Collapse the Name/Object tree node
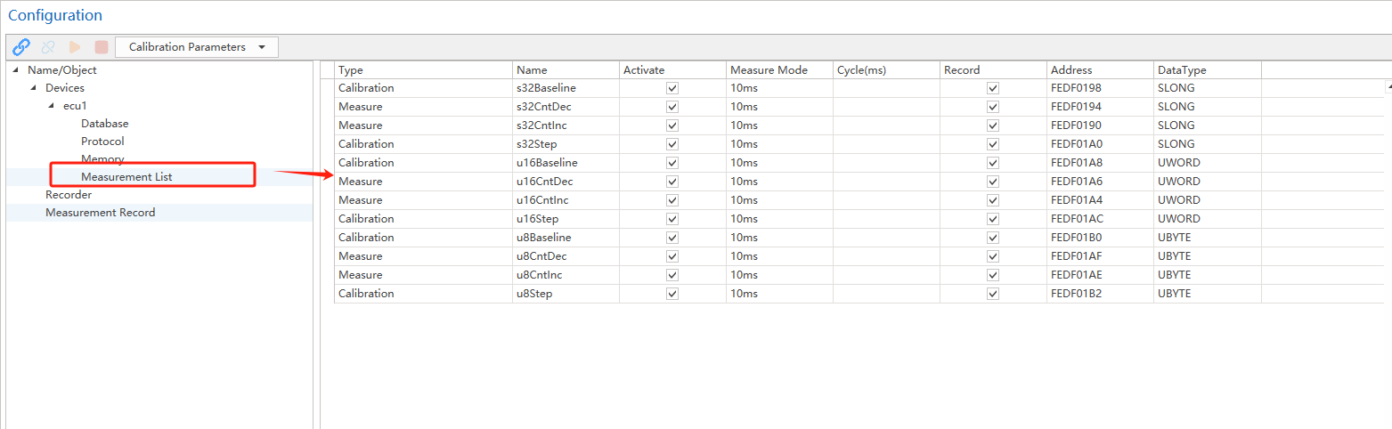This screenshot has width=1392, height=429. point(16,70)
